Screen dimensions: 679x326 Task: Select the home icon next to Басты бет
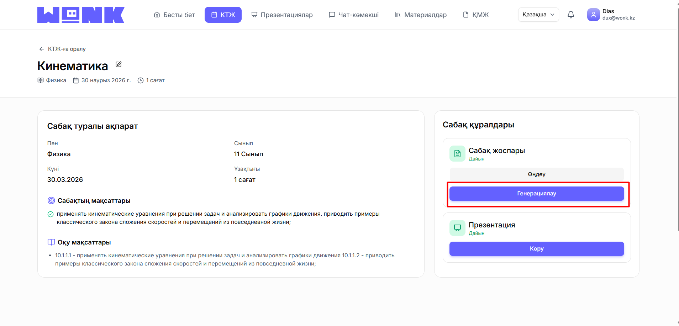pos(157,15)
